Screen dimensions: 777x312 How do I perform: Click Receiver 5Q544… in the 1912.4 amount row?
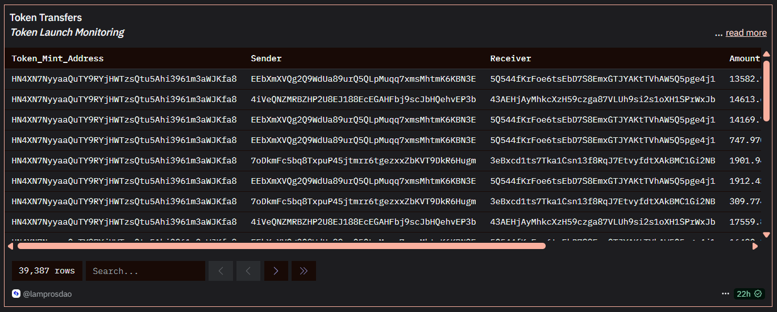point(603,181)
